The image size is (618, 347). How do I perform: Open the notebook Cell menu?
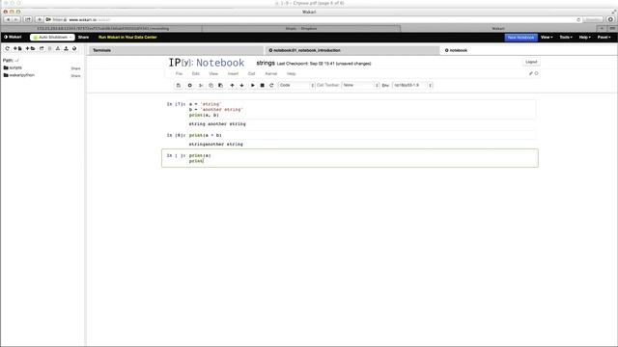[x=251, y=74]
